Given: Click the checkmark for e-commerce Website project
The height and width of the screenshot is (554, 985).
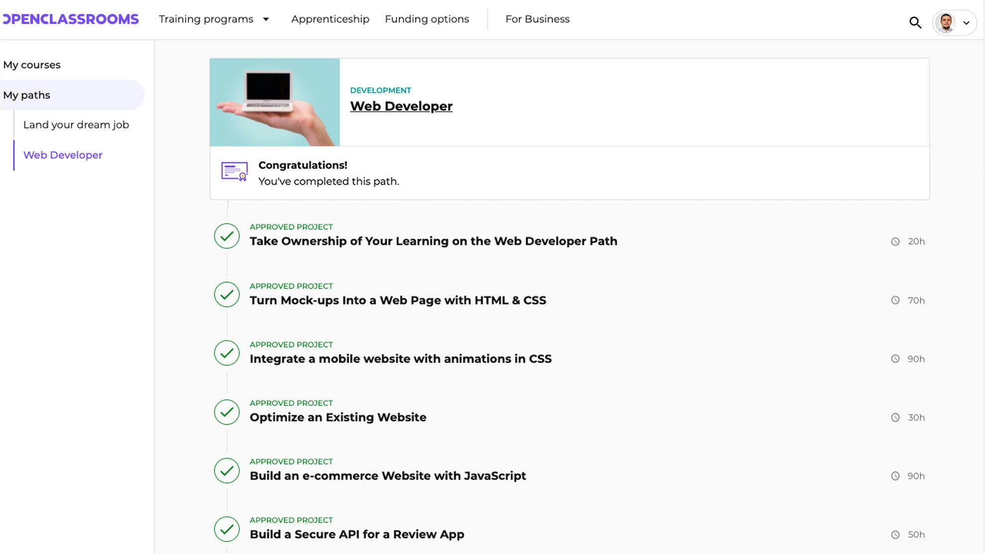Looking at the screenshot, I should 227,470.
